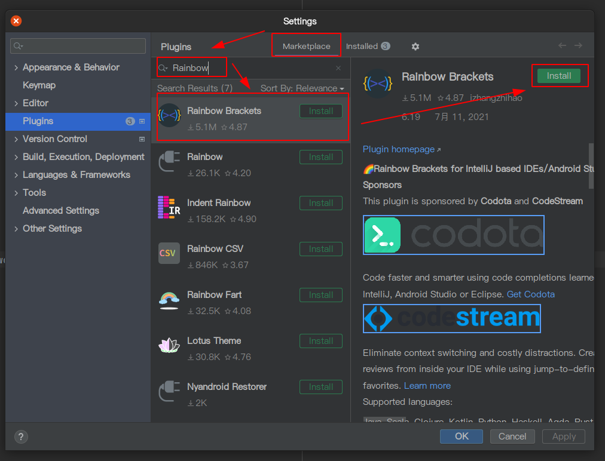
Task: Install the Indent Rainbow plugin
Action: [321, 203]
